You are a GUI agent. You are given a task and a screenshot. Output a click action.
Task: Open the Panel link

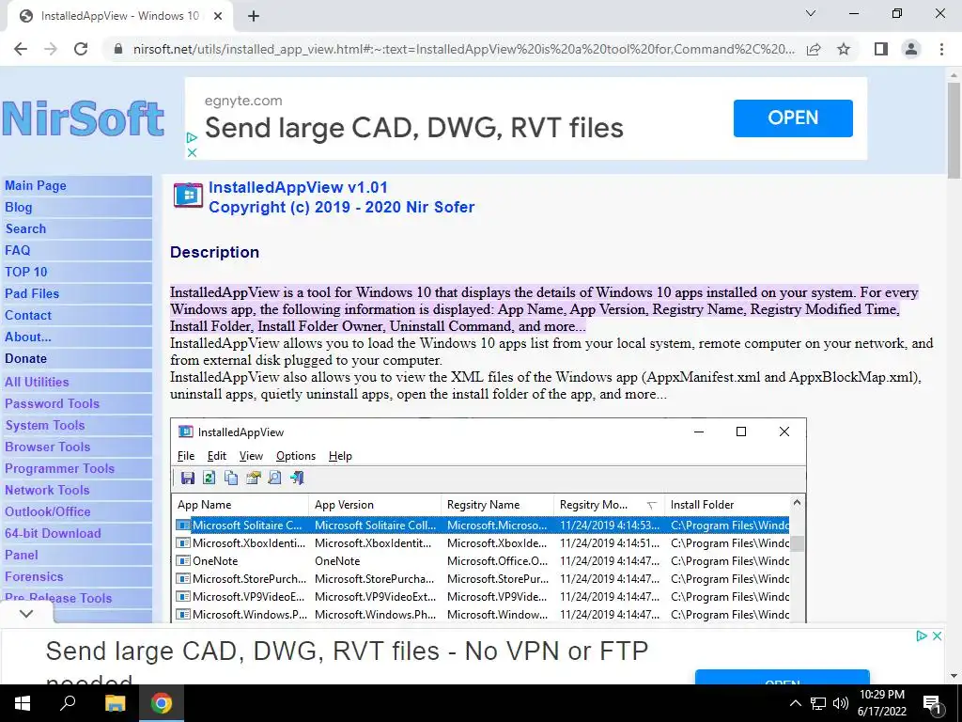coord(22,555)
